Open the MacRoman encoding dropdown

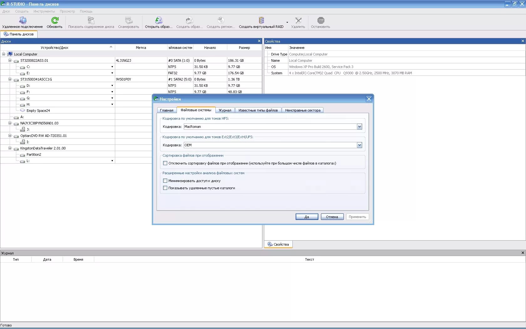point(359,127)
